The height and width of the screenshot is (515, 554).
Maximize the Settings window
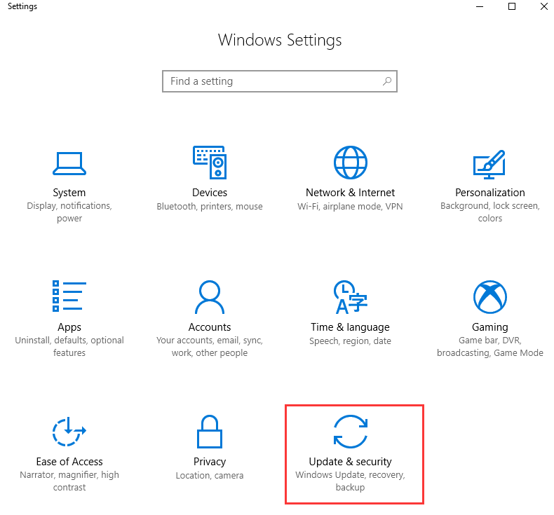[x=512, y=6]
